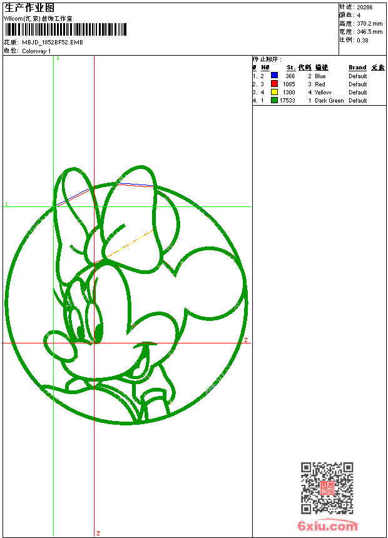Select file name 'MBJD_1852BF52.EMB'
This screenshot has width=388, height=538.
[x=53, y=42]
